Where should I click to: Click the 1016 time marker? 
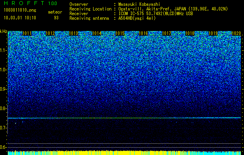click(x=143, y=33)
